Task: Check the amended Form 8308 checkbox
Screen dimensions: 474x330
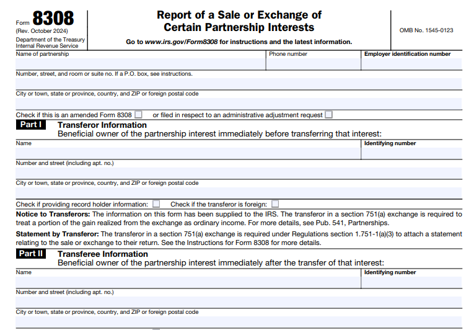Action: [x=138, y=115]
